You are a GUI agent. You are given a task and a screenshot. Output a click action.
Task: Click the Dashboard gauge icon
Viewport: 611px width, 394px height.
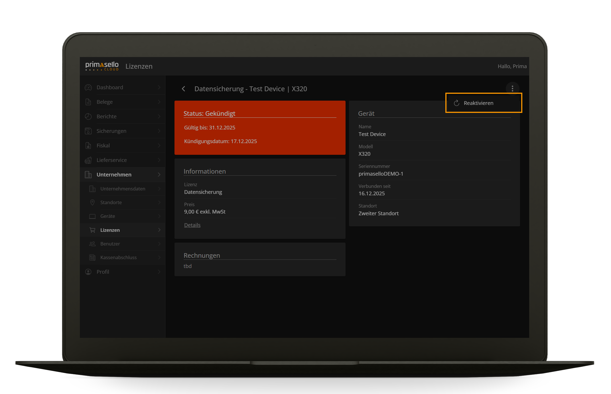[88, 88]
